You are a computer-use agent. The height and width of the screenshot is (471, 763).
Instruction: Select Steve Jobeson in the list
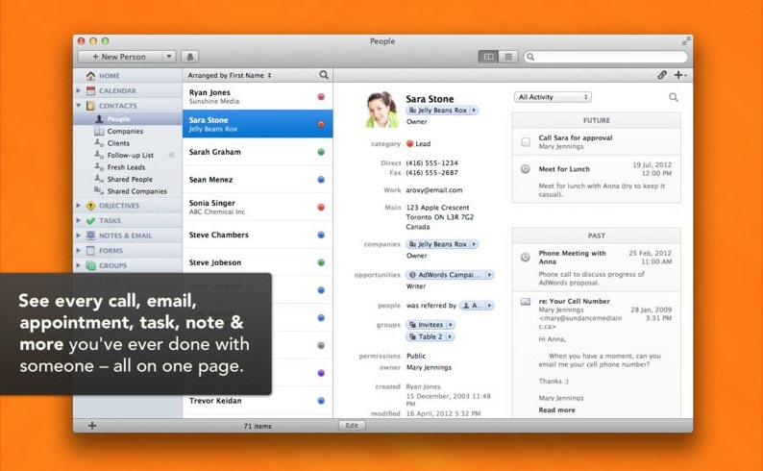[x=258, y=262]
